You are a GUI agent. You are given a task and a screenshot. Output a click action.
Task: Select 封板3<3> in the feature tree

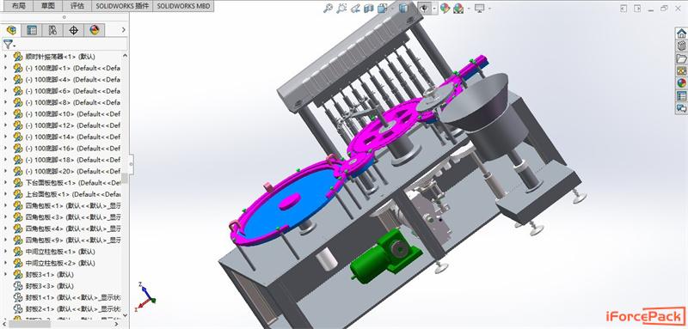coord(49,286)
